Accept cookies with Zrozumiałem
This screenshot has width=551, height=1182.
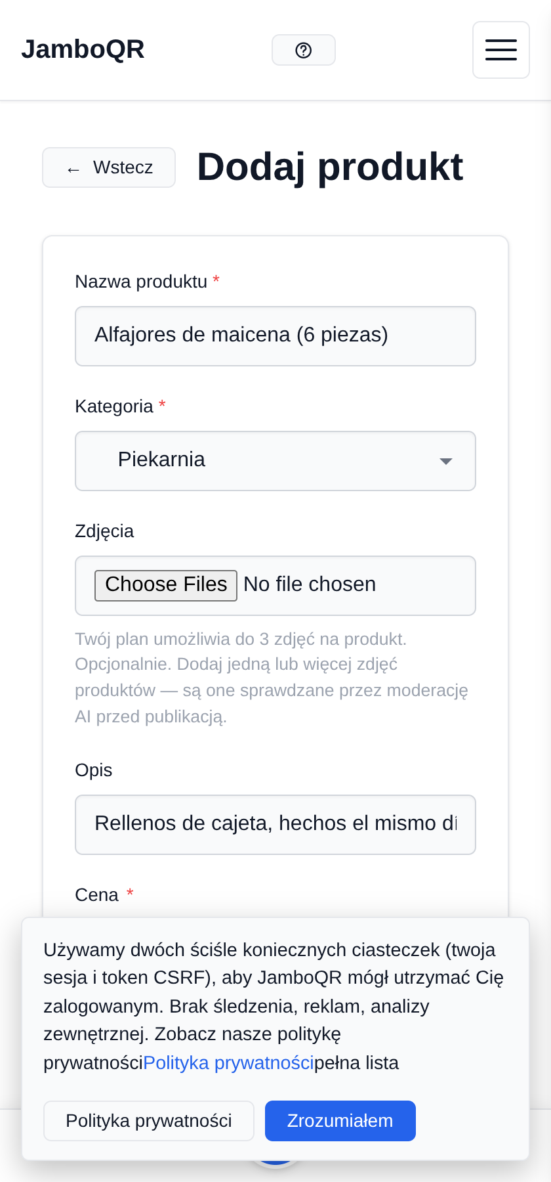pyautogui.click(x=340, y=1121)
